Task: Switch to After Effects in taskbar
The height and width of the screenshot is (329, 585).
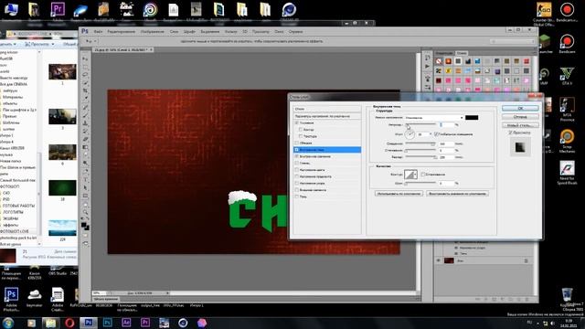Action: 126,323
